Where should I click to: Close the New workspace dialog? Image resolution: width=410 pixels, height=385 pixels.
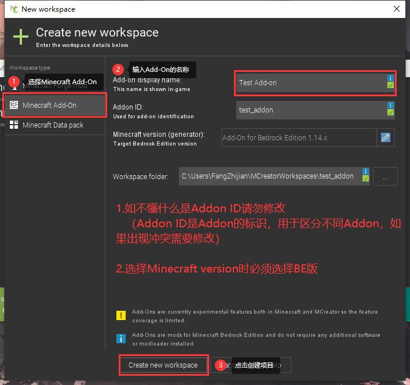click(397, 9)
